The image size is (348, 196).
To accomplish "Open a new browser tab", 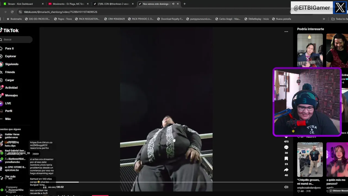I will (x=184, y=4).
